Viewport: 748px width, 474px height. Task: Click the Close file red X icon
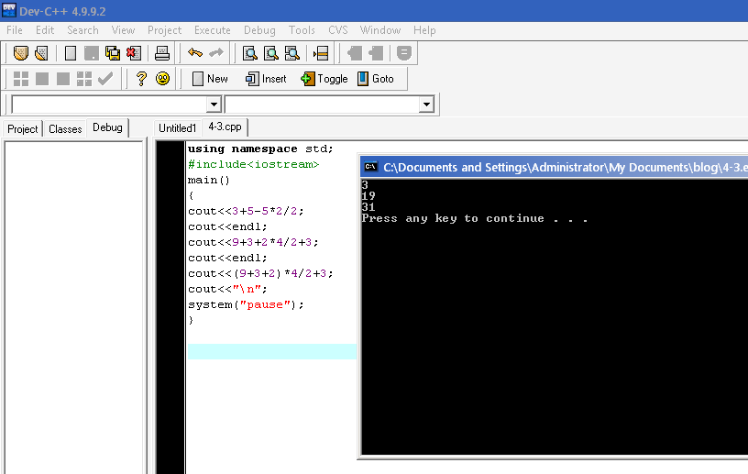pyautogui.click(x=134, y=53)
